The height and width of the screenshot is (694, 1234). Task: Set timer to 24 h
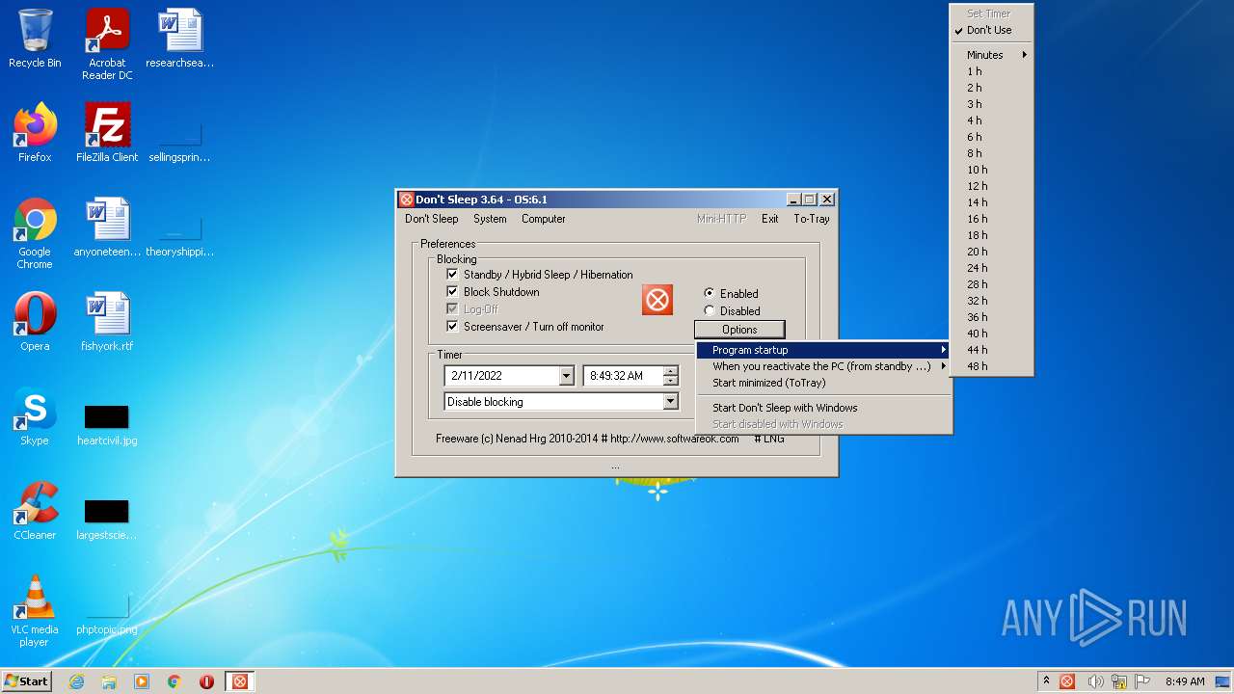(991, 268)
